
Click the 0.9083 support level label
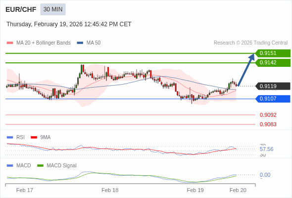click(x=268, y=124)
